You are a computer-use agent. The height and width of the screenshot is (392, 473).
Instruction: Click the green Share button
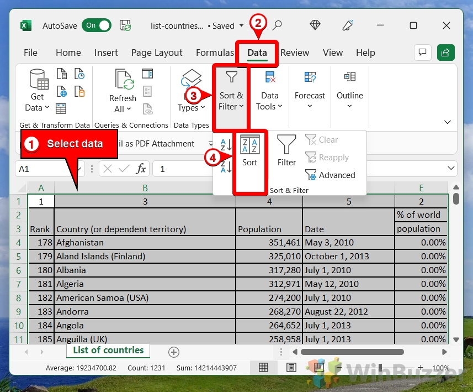(445, 53)
